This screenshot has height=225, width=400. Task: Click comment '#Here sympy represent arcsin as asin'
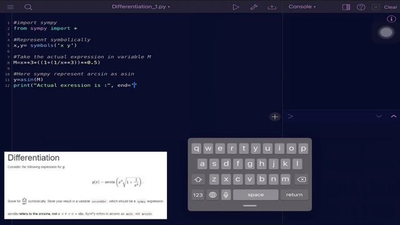coord(74,74)
